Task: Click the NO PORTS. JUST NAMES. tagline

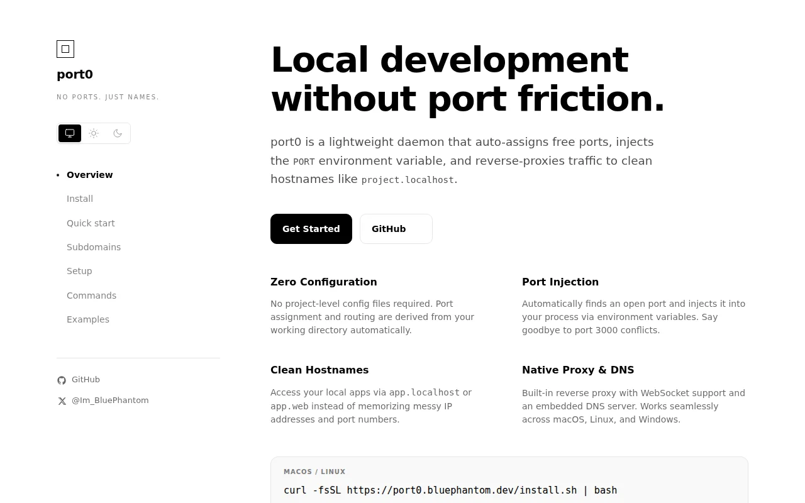Action: tap(108, 97)
